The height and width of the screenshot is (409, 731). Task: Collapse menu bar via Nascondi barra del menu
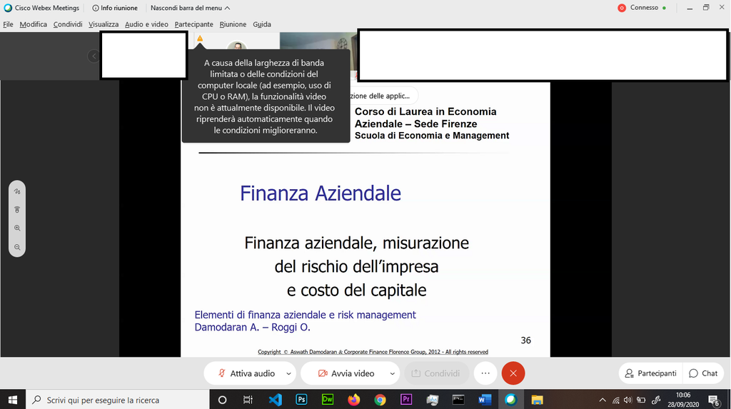pyautogui.click(x=190, y=8)
